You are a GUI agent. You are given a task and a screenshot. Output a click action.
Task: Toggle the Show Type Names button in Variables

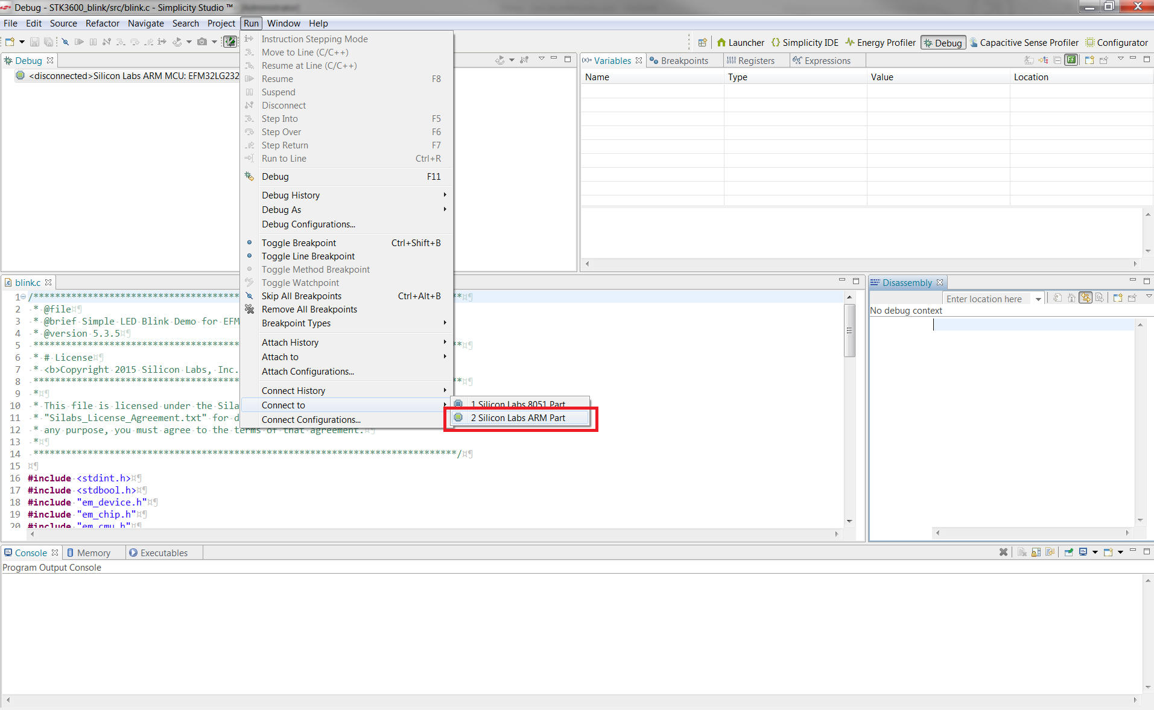(1029, 60)
